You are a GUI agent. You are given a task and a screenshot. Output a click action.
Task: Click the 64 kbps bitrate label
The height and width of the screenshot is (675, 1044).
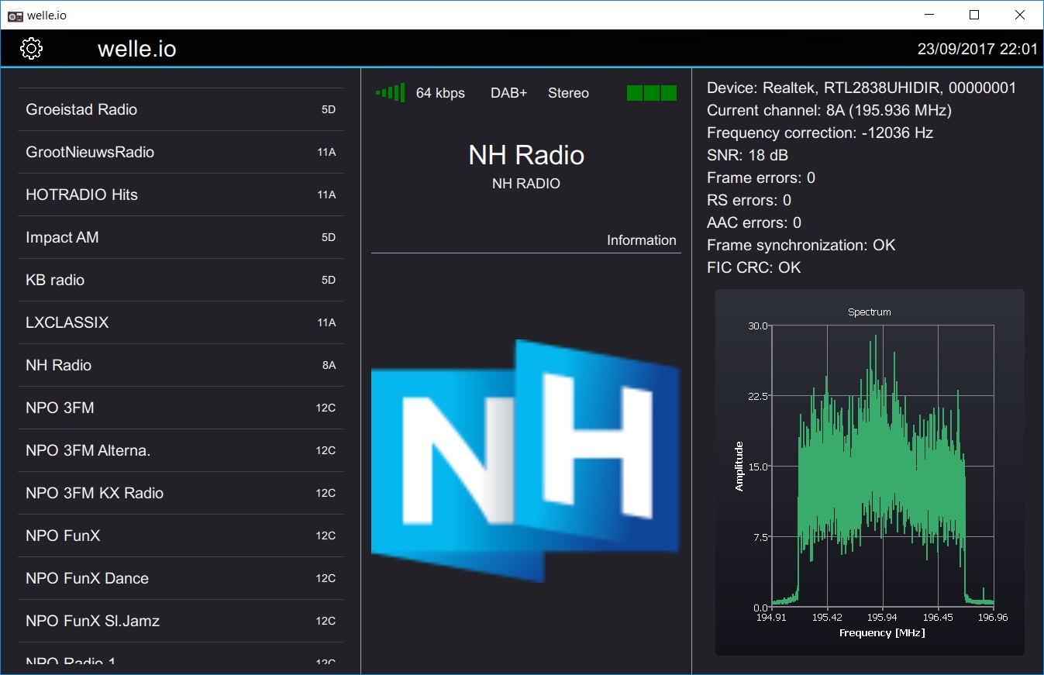pos(440,93)
